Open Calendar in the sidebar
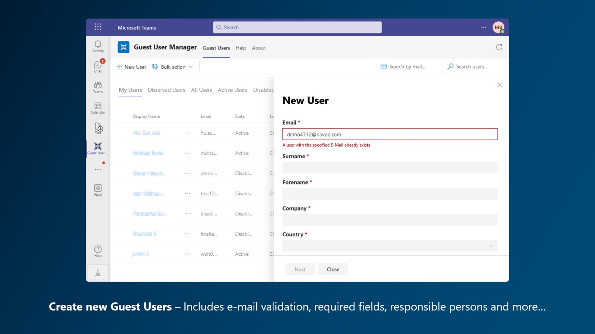The height and width of the screenshot is (334, 595). coord(98,107)
